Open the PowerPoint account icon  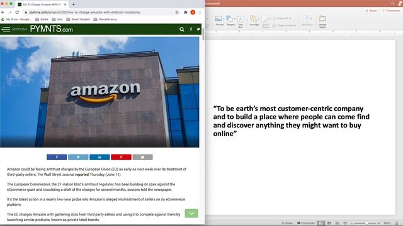(400, 3)
